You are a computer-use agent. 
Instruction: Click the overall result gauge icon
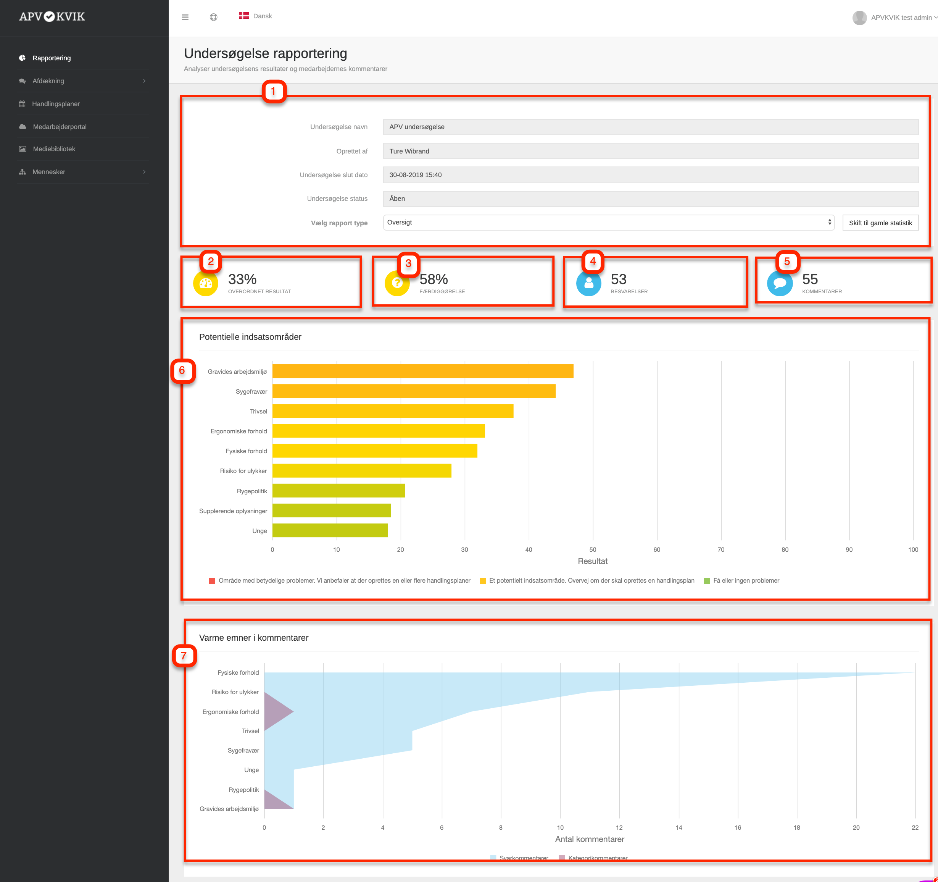tap(206, 283)
